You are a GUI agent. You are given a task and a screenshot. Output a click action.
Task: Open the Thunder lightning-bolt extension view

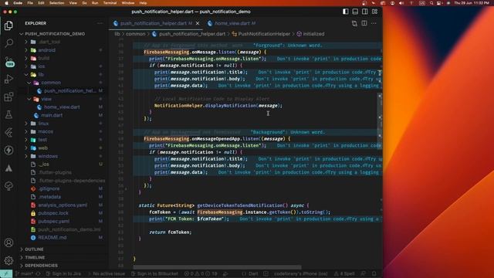(8, 150)
